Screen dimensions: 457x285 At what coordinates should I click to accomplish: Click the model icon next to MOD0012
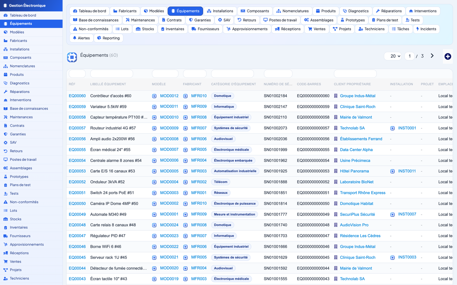[x=154, y=96]
